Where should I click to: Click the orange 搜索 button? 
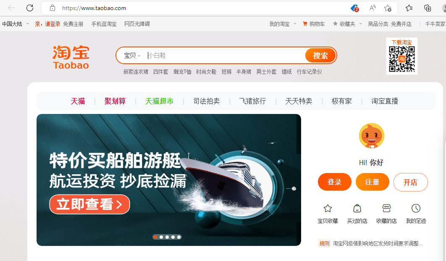point(320,55)
